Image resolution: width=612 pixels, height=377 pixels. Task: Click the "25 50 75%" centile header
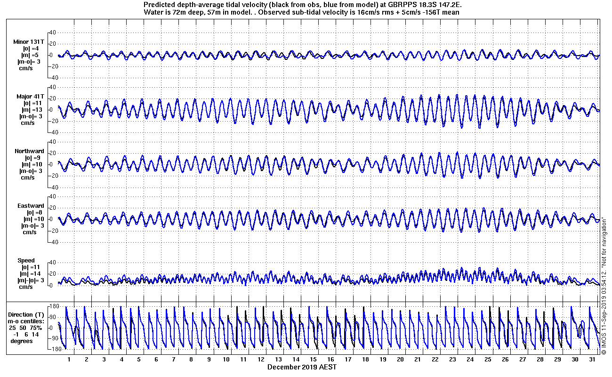(x=26, y=328)
